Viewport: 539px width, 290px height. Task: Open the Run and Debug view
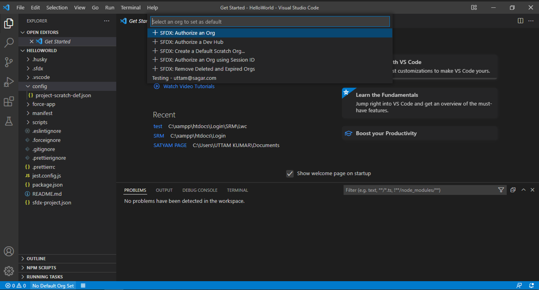[8, 82]
